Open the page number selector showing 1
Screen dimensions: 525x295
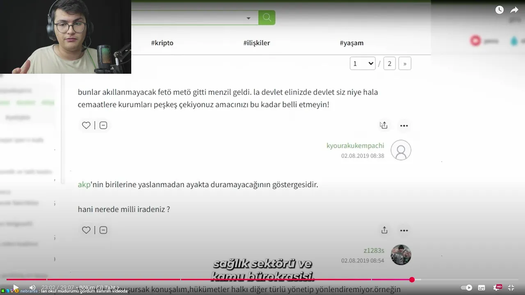(x=363, y=64)
